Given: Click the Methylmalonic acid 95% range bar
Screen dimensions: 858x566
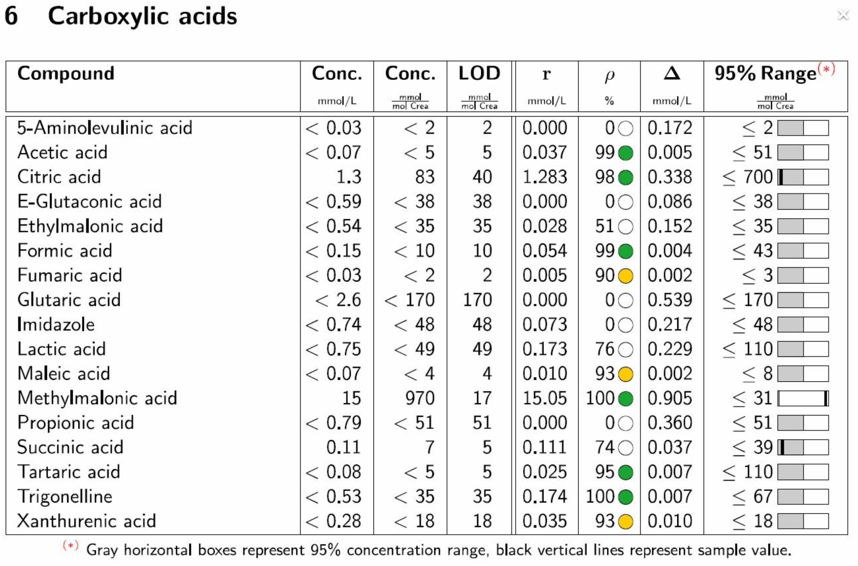Looking at the screenshot, I should [x=803, y=398].
